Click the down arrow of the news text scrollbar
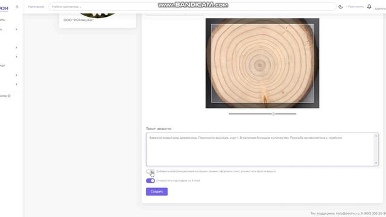Viewport: 386px width, 217px height. (x=376, y=163)
